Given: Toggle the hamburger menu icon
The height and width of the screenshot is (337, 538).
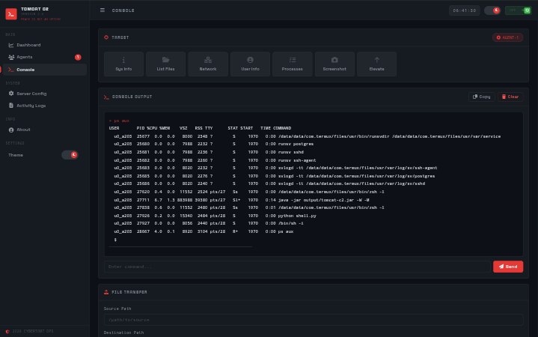Looking at the screenshot, I should 103,10.
